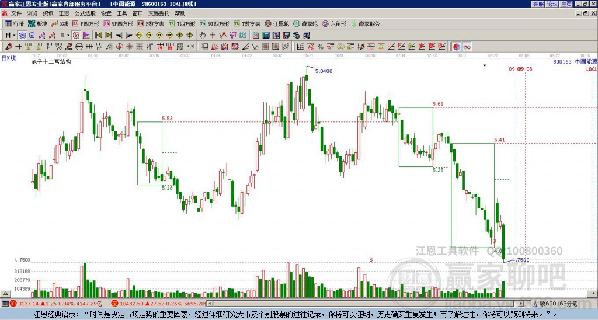The width and height of the screenshot is (598, 320).
Task: Click the colored flag icon
Action: tap(86, 36)
